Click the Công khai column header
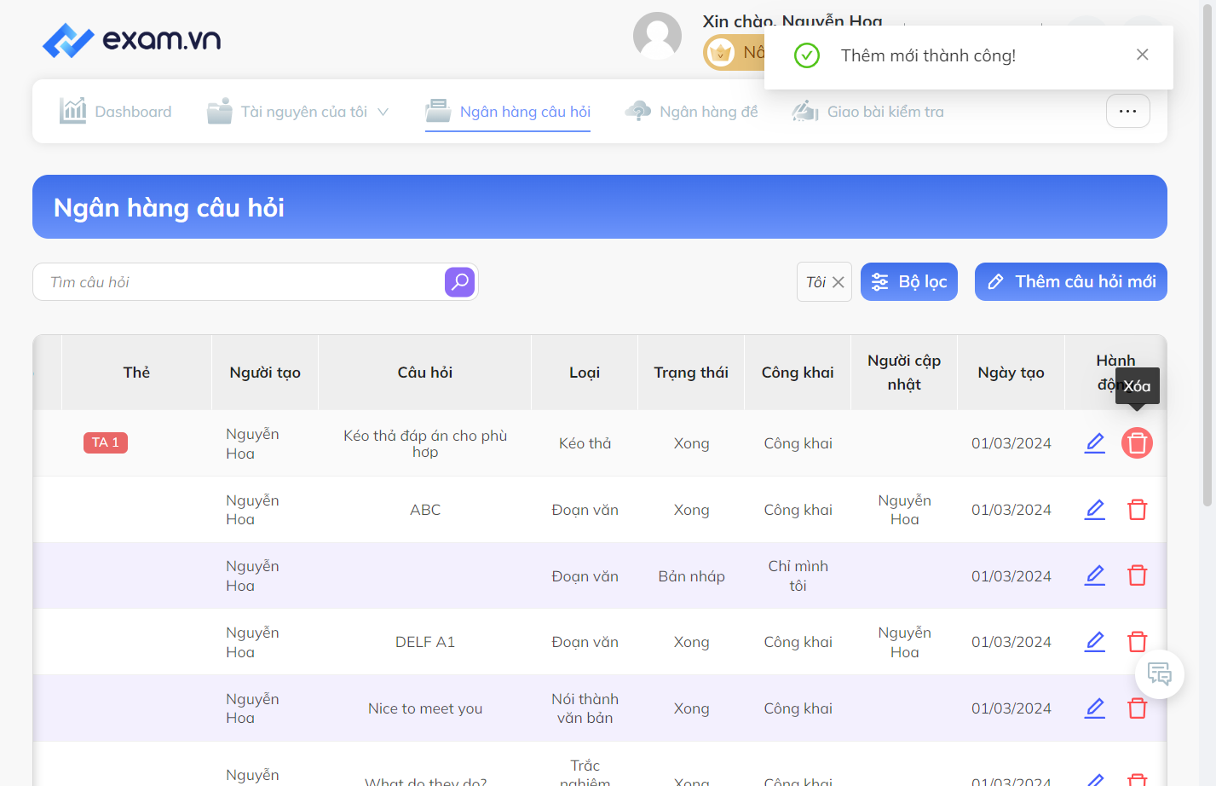1216x786 pixels. click(x=798, y=373)
